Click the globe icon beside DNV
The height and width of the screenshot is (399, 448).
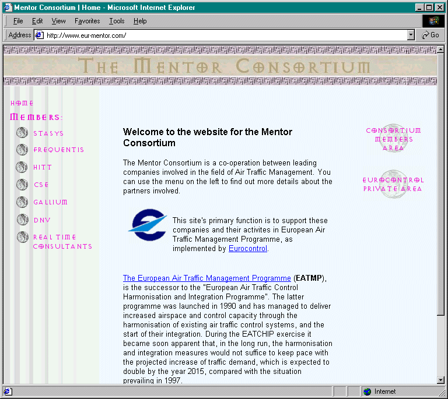point(22,220)
